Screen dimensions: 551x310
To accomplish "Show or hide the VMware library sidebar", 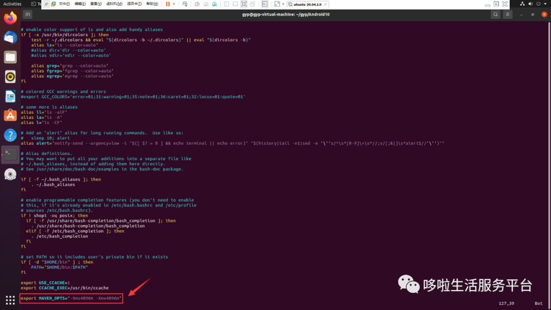I will 227,4.
